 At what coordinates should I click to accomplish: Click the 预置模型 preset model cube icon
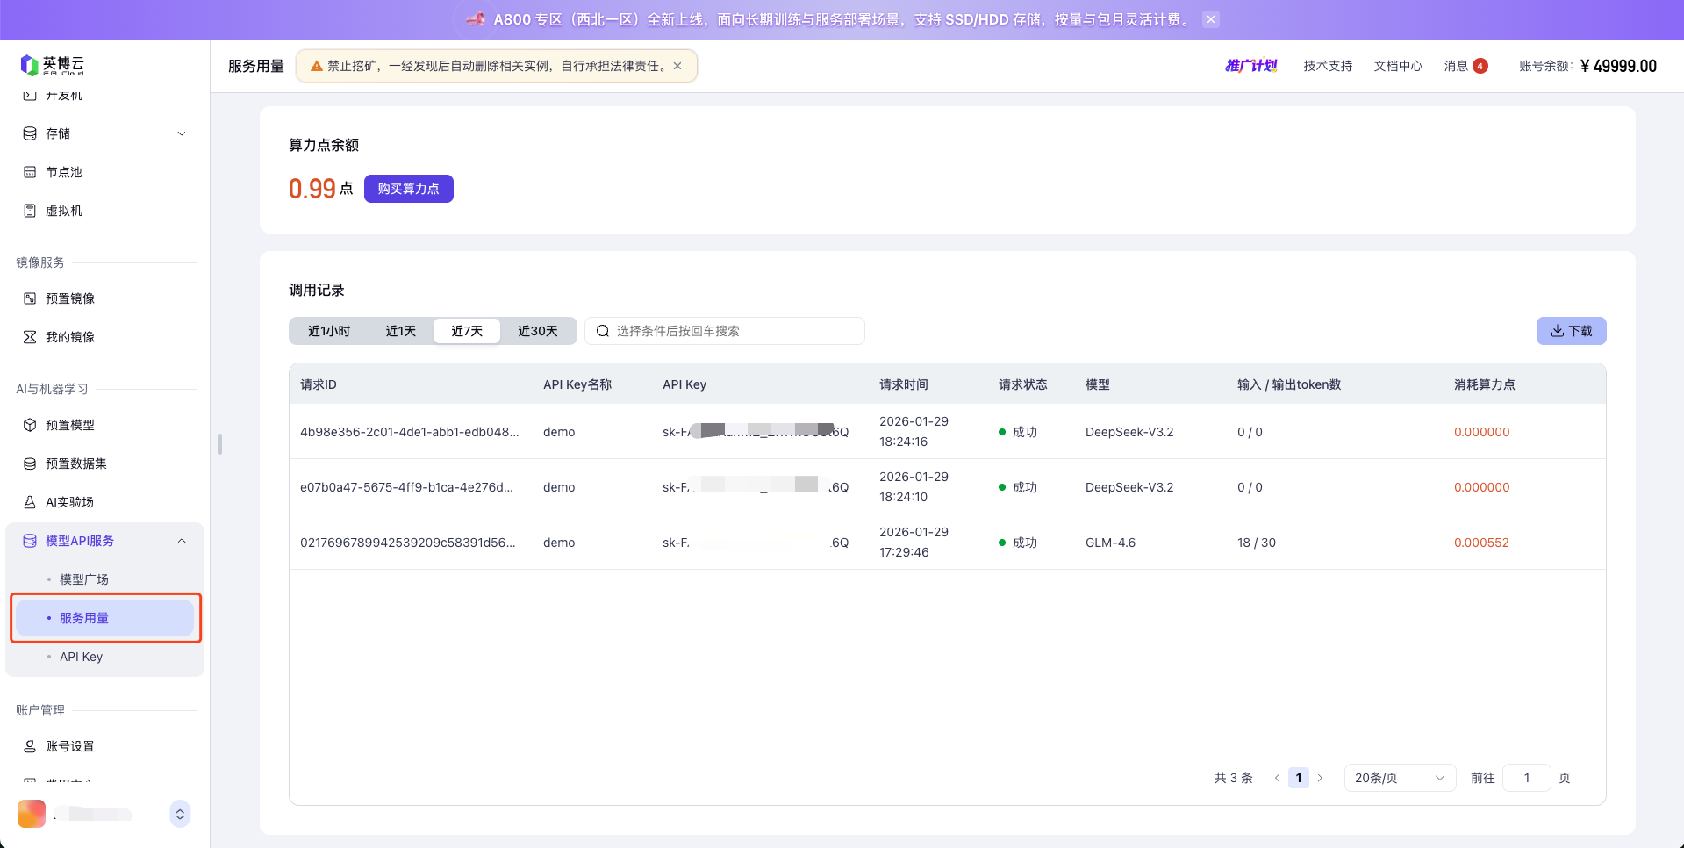(x=30, y=425)
